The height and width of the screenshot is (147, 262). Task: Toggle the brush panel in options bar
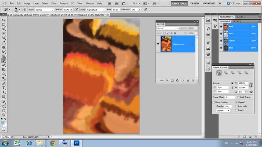tap(25, 10)
